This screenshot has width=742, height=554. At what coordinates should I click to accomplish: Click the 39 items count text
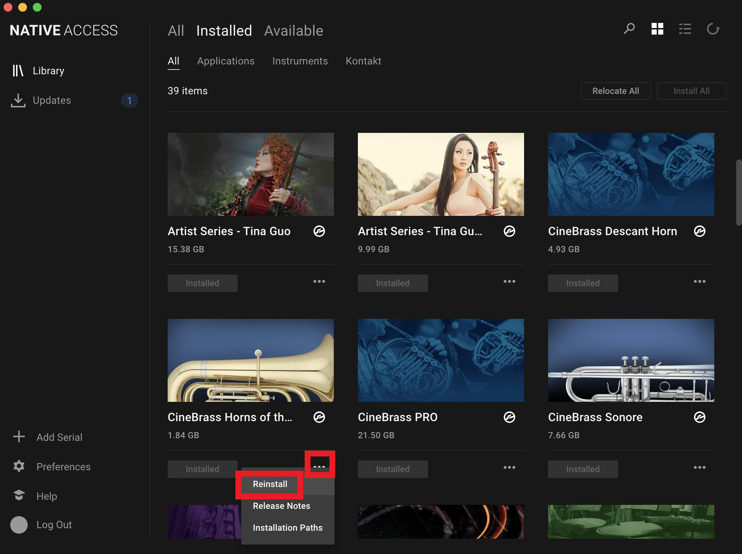point(188,91)
